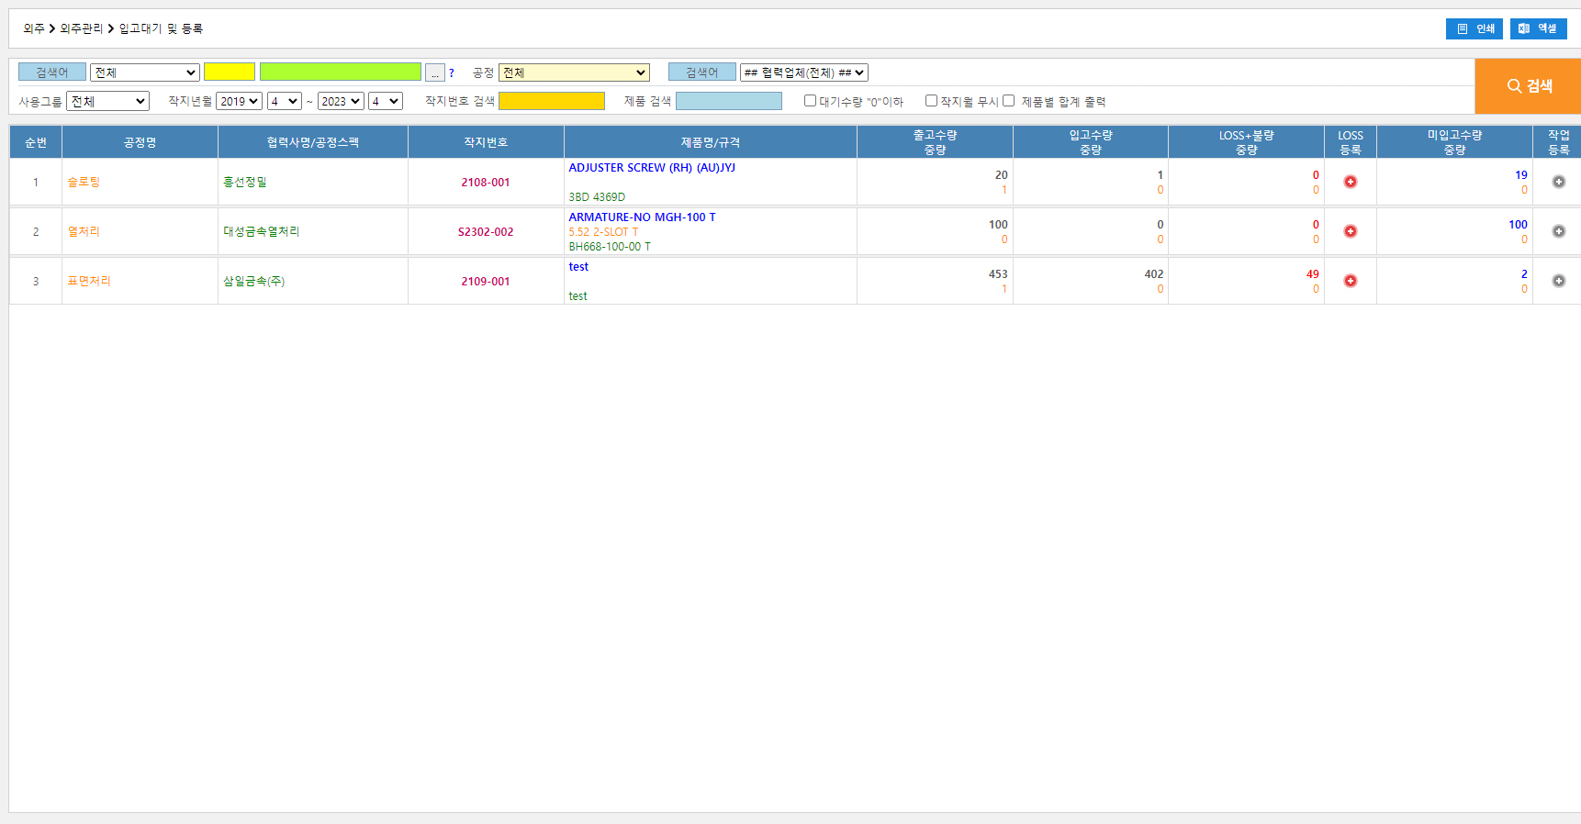Check the 제품별 합계 출력 option
Viewport: 1581px width, 824px height.
pyautogui.click(x=1008, y=101)
